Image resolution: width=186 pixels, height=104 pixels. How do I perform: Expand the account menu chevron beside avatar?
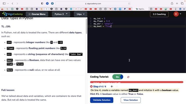pyautogui.click(x=180, y=14)
